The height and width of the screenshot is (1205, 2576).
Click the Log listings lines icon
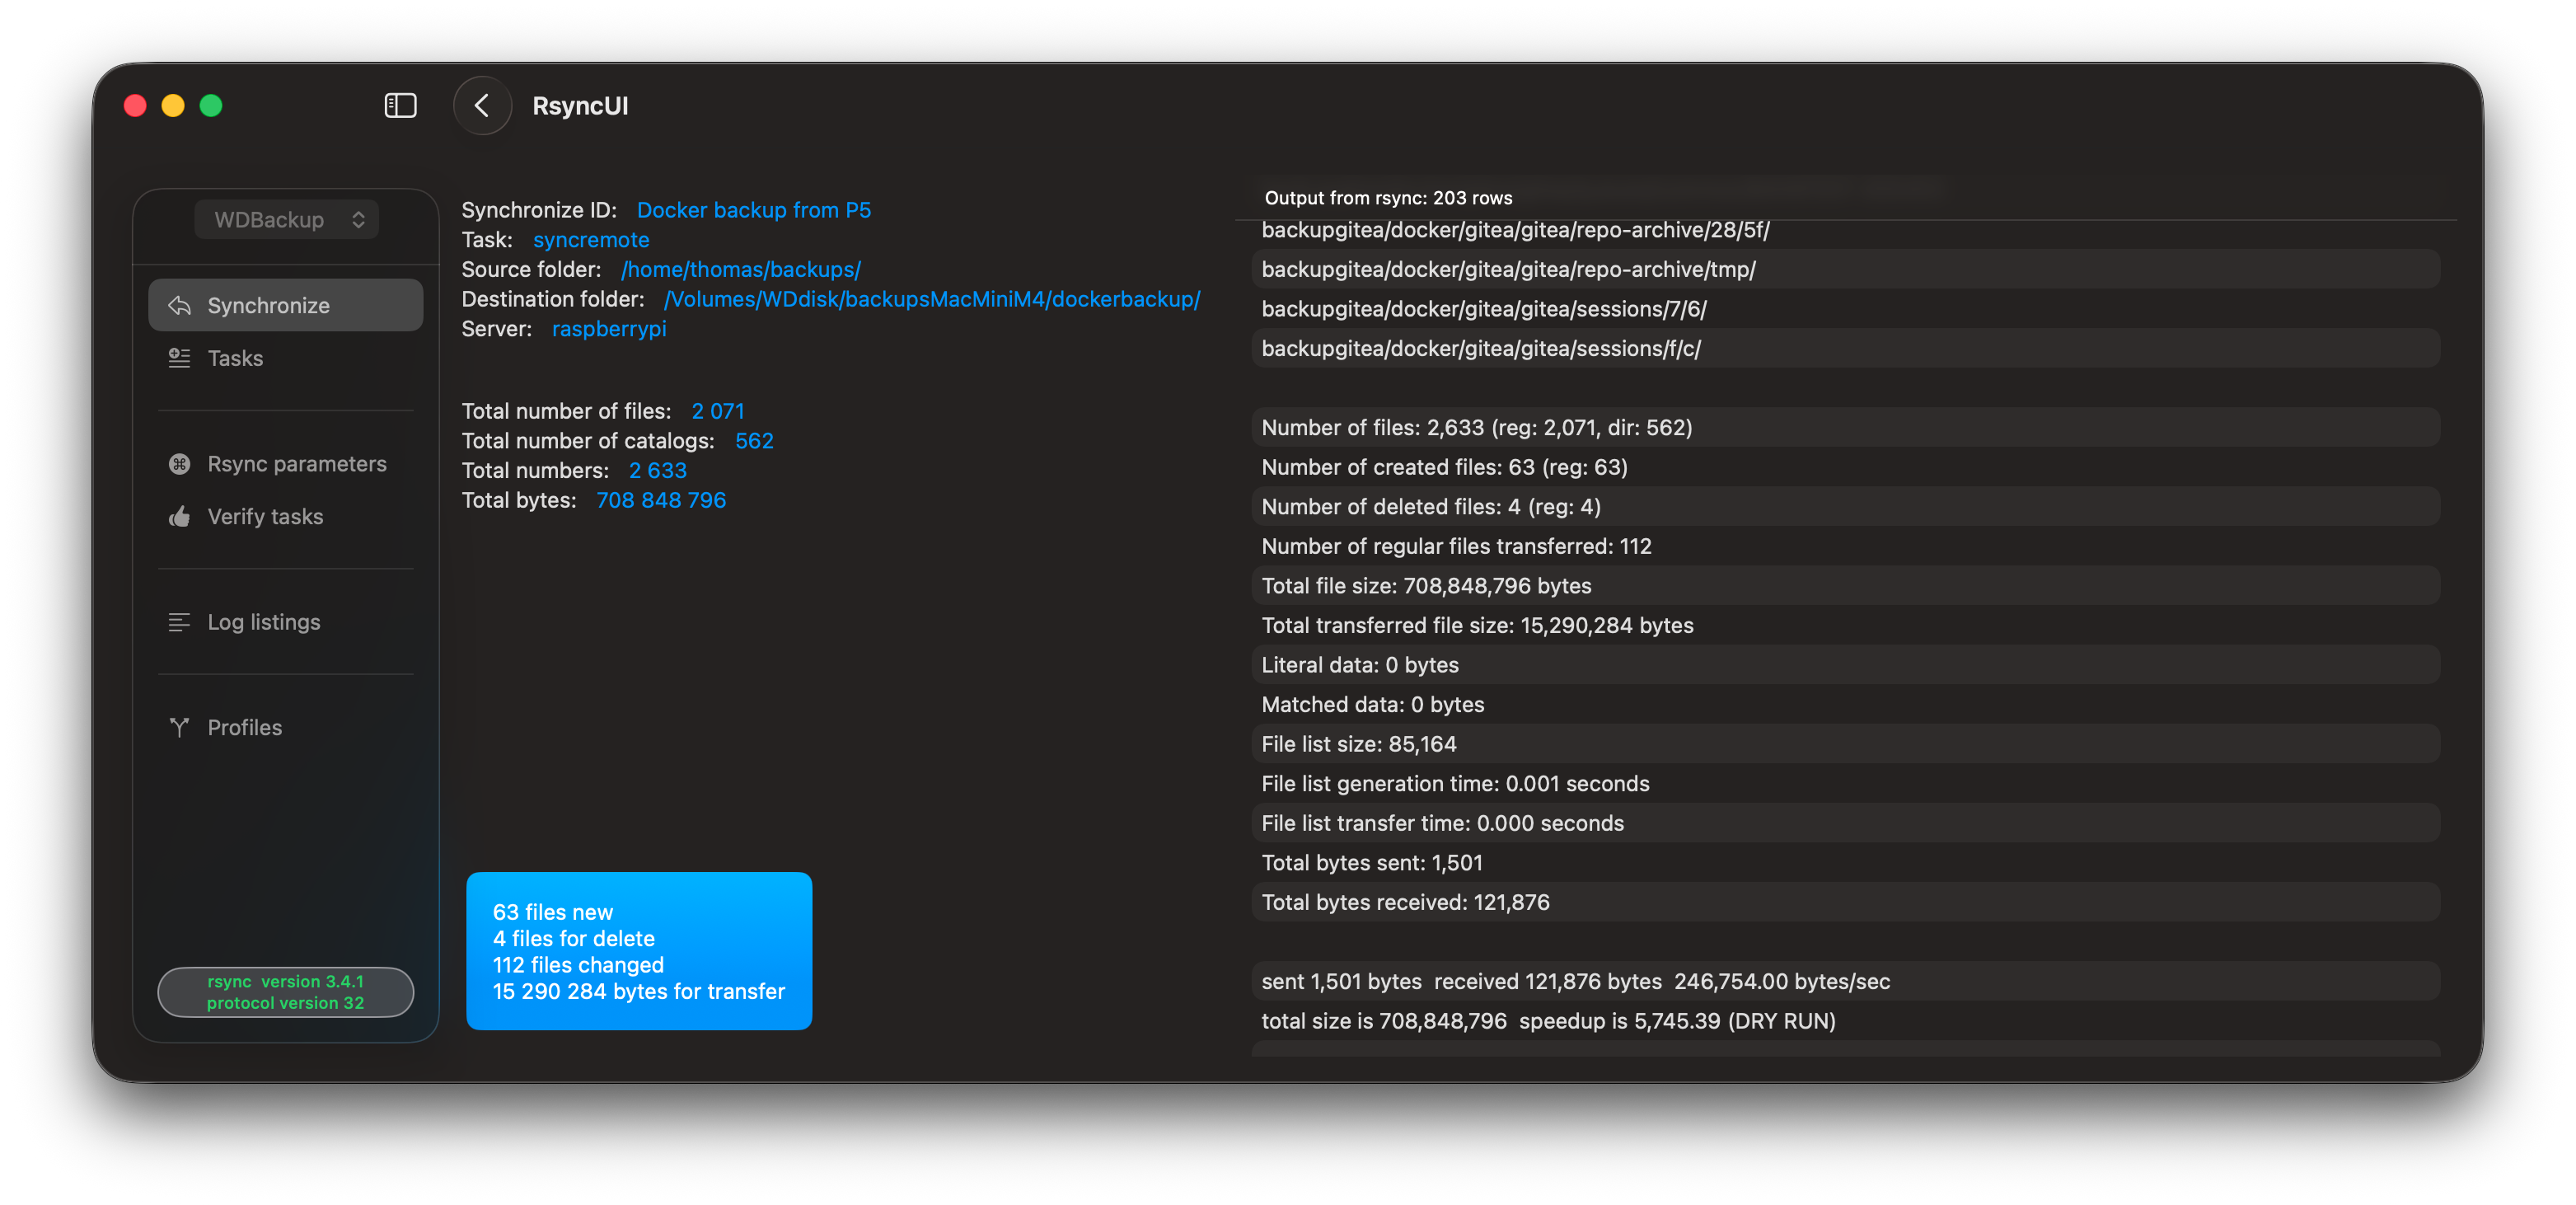[x=179, y=622]
